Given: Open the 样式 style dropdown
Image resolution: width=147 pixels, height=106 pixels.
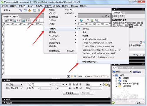Looking at the screenshot, I should pos(41,85).
